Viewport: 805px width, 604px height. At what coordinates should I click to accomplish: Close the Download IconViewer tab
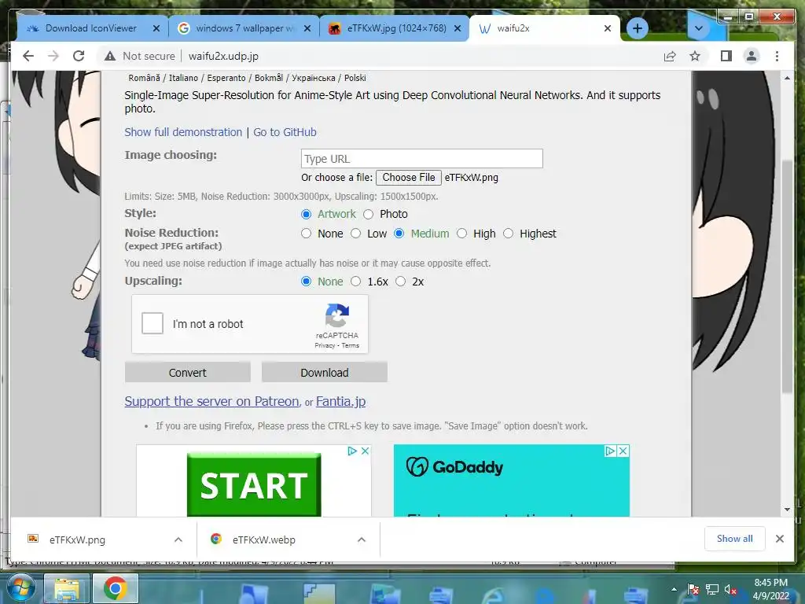coord(156,29)
